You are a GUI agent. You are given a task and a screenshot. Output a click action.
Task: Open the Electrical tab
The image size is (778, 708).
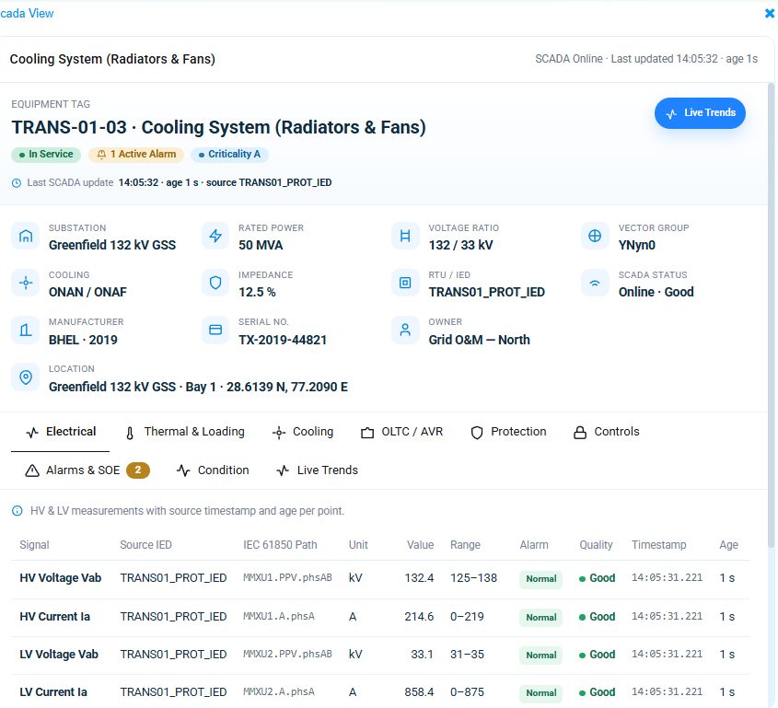point(61,432)
